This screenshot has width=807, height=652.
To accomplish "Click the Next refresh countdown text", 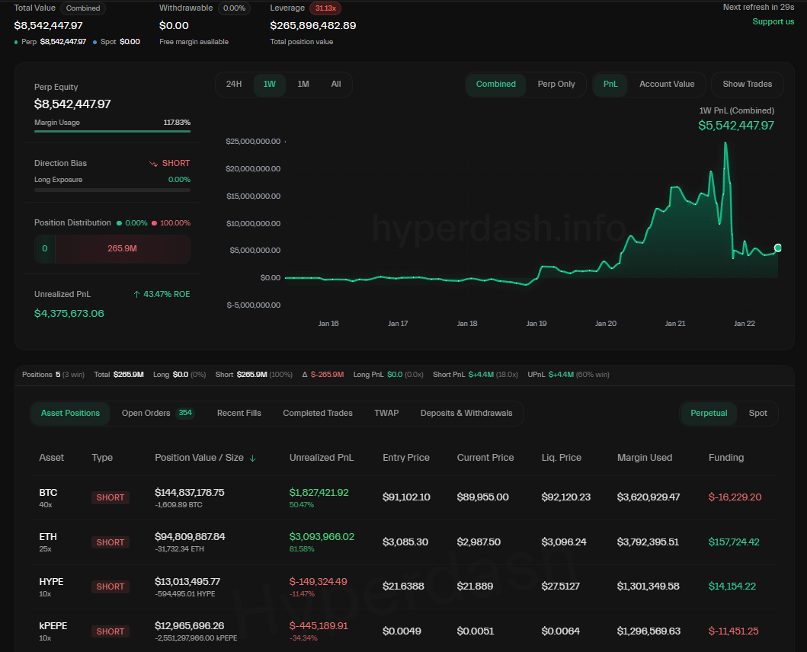I will point(758,7).
